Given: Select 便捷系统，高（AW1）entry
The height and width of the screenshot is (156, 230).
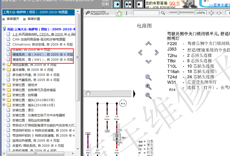Looking at the screenshot, I should (43, 60).
